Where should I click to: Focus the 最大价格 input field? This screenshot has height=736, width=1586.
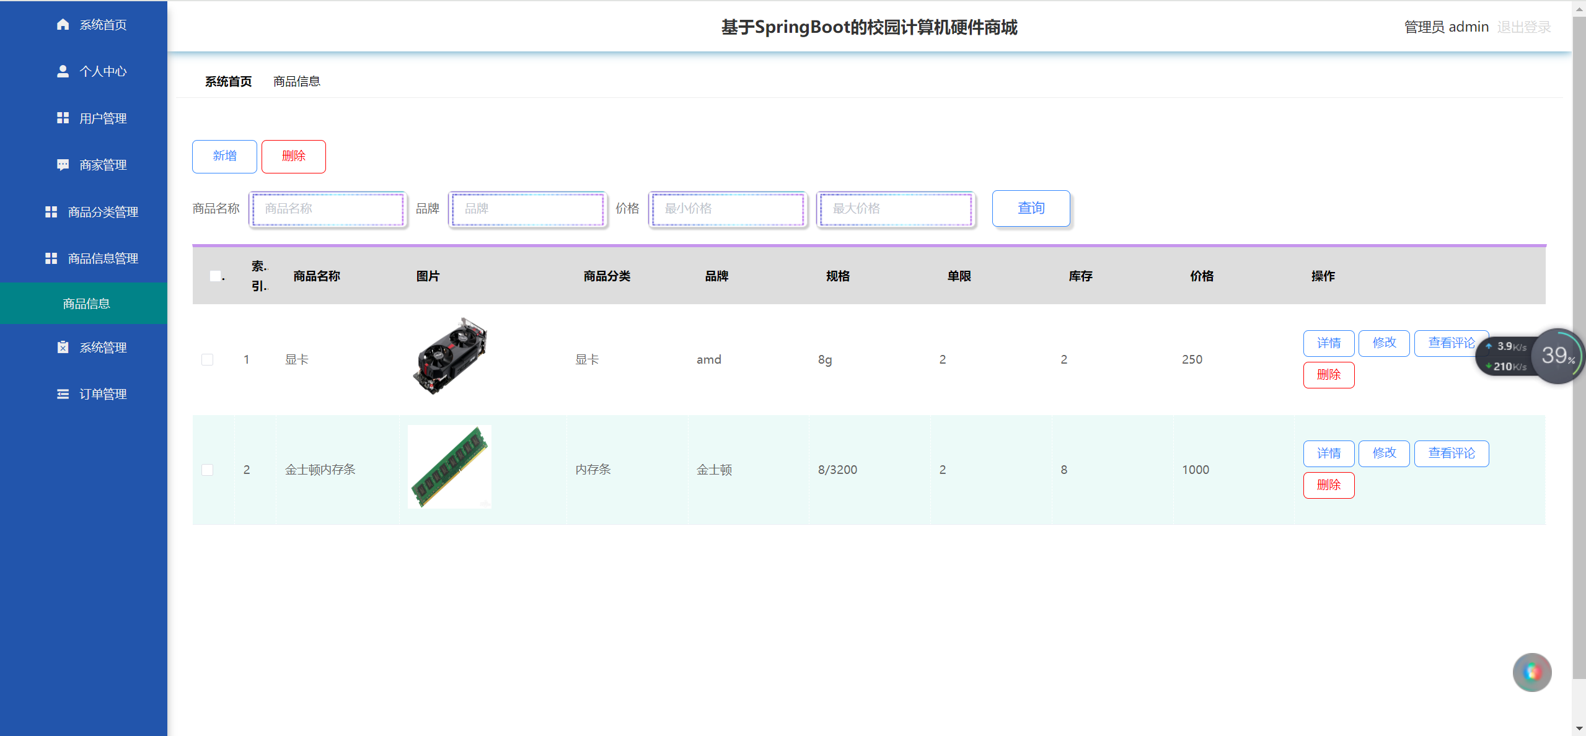pos(896,209)
